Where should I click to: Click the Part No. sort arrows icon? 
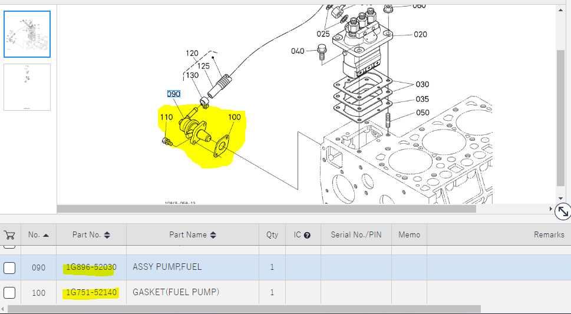coord(107,235)
